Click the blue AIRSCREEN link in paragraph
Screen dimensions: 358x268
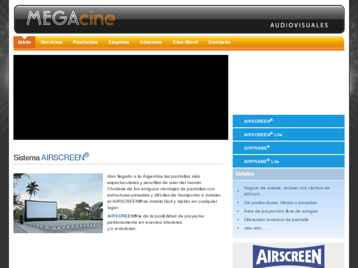pyautogui.click(x=121, y=216)
